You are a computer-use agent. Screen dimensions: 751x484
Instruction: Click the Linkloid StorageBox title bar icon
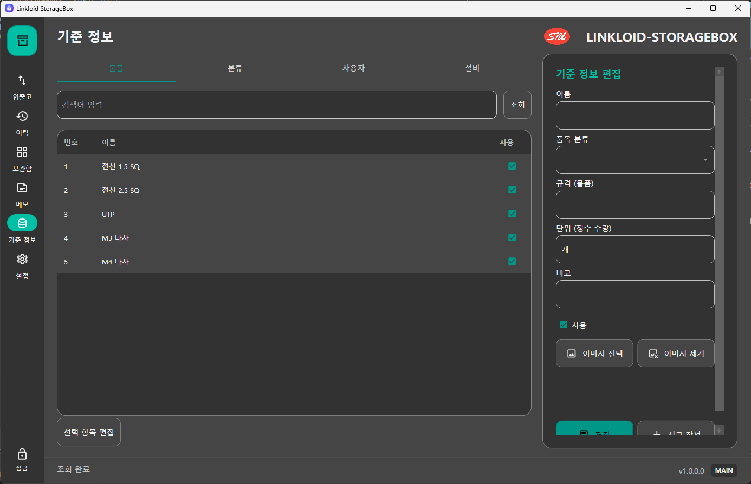pyautogui.click(x=9, y=8)
